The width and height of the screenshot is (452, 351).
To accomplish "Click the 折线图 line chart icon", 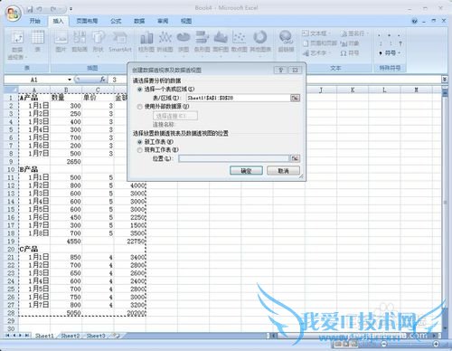I will point(165,43).
